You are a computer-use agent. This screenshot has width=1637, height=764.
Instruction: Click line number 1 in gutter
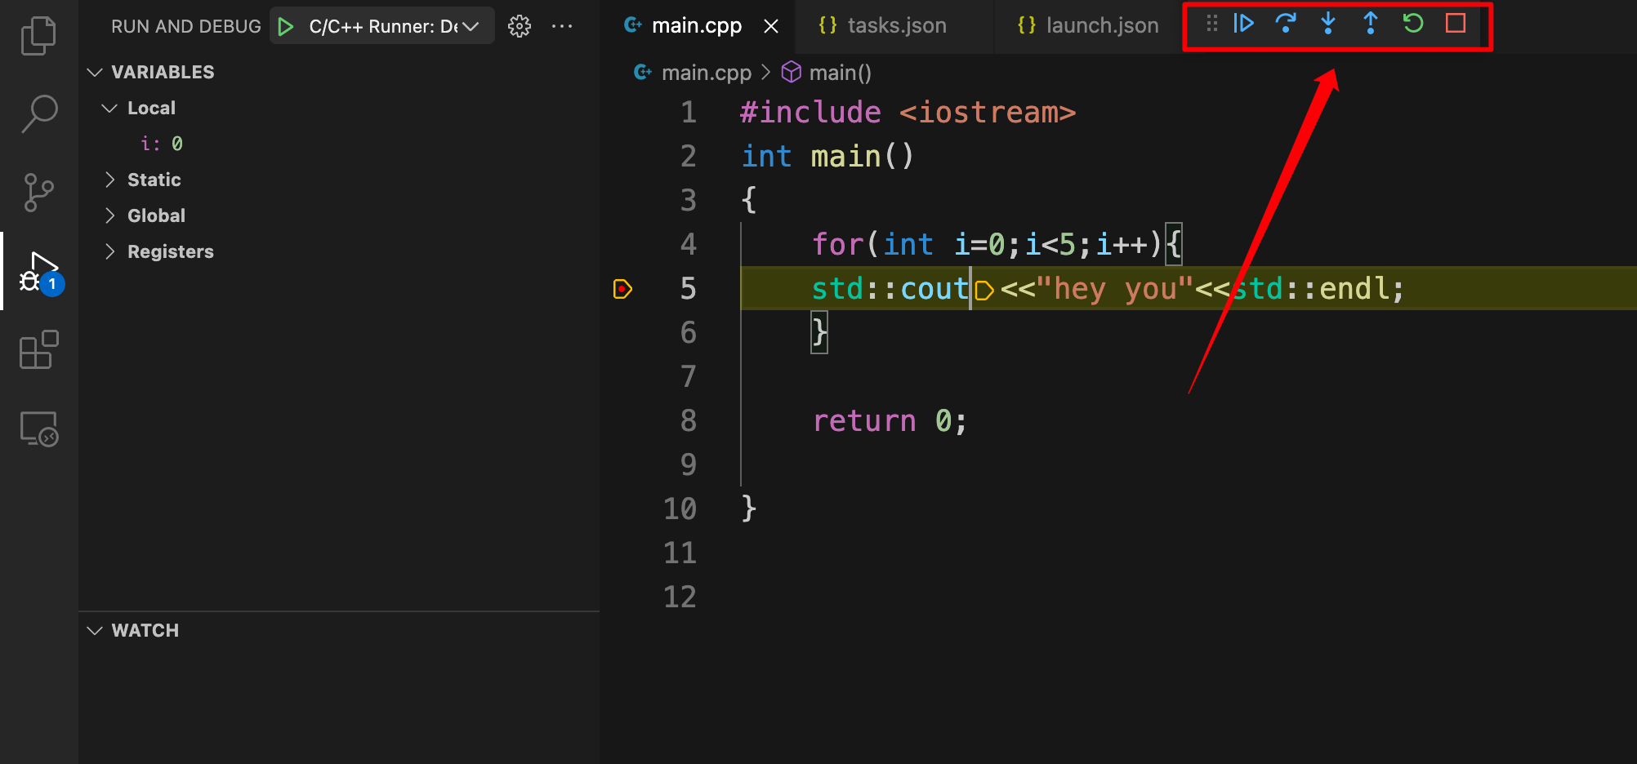pyautogui.click(x=689, y=113)
